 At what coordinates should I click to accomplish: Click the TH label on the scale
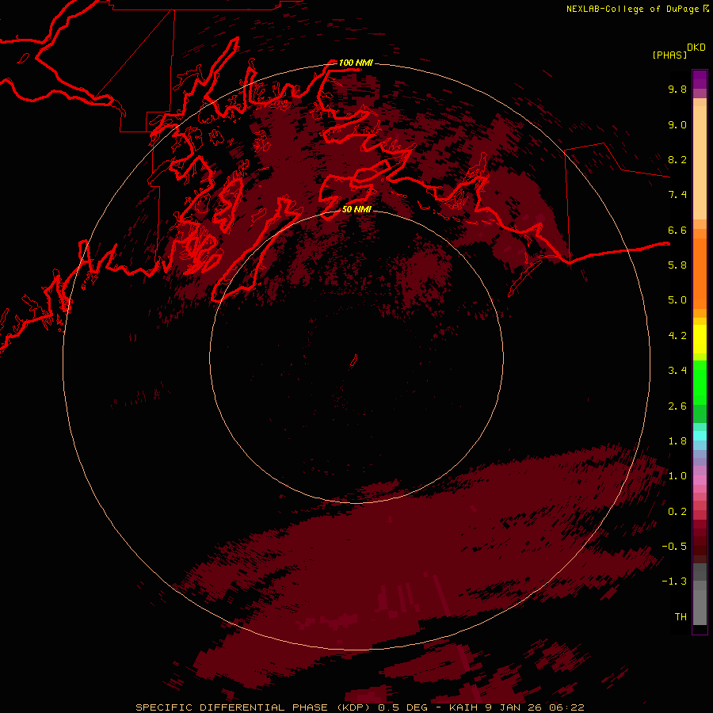[x=681, y=617]
